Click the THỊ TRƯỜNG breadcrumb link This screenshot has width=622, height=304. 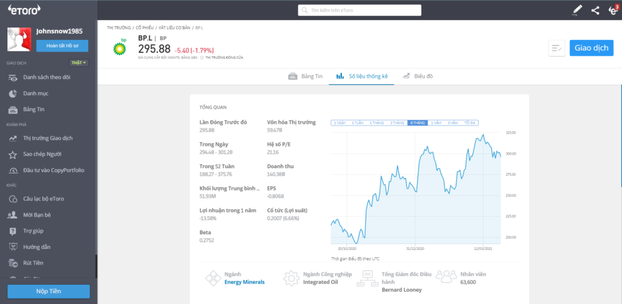point(118,28)
